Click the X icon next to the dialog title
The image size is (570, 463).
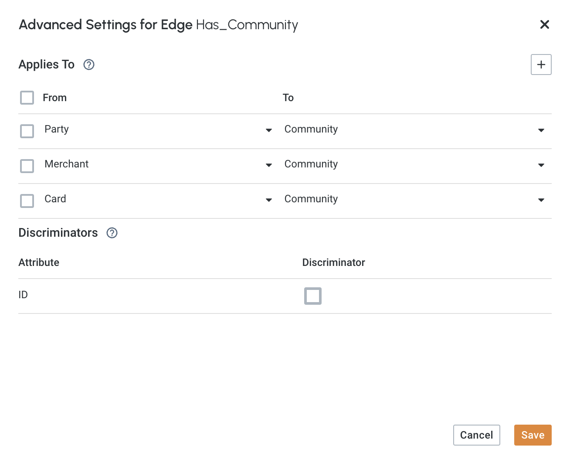[544, 25]
